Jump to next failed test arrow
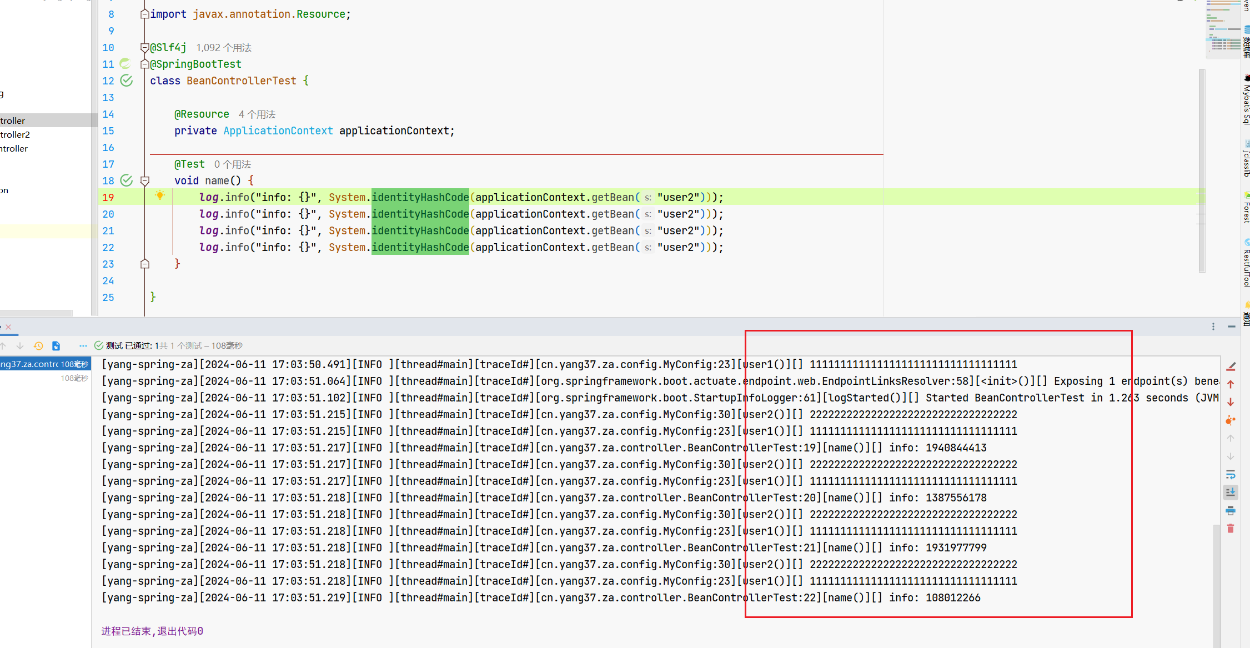This screenshot has height=648, width=1250. point(20,346)
